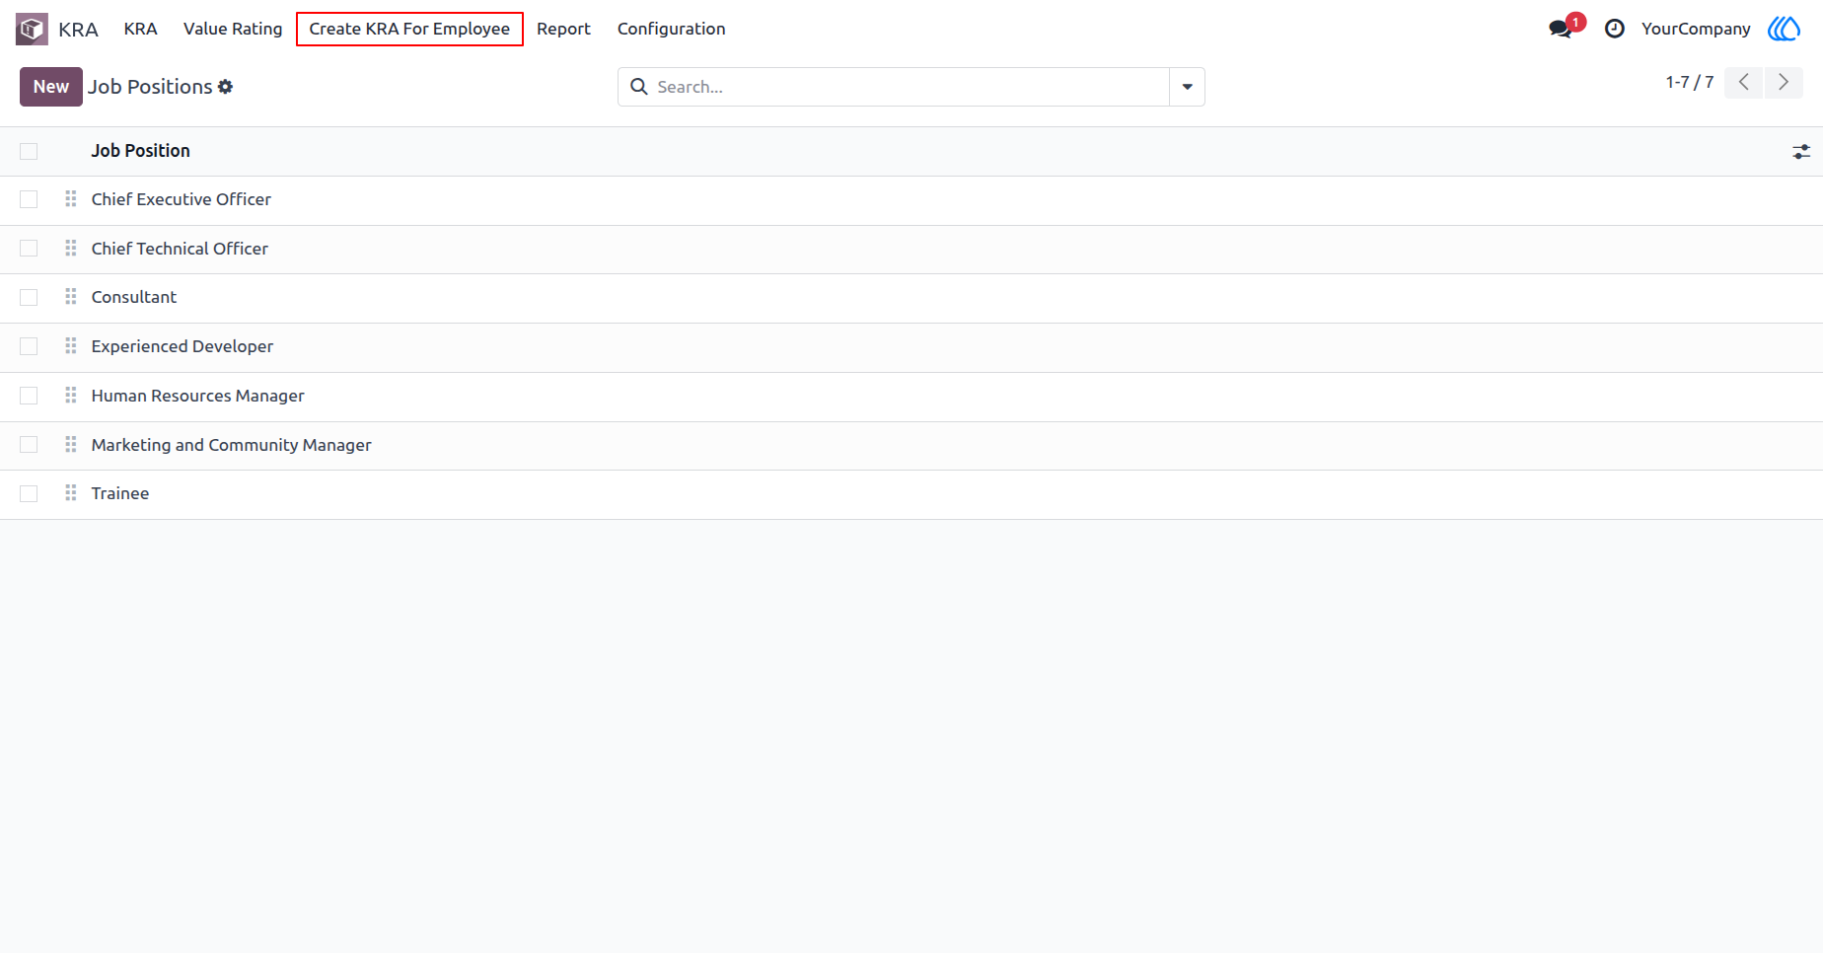Screen dimensions: 1823x953
Task: Open the Job Positions gear actions menu
Action: pos(226,87)
